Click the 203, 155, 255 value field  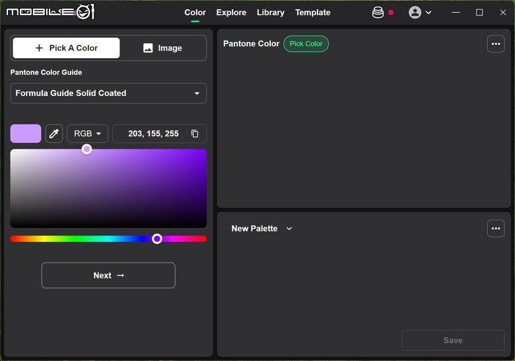[x=160, y=134]
